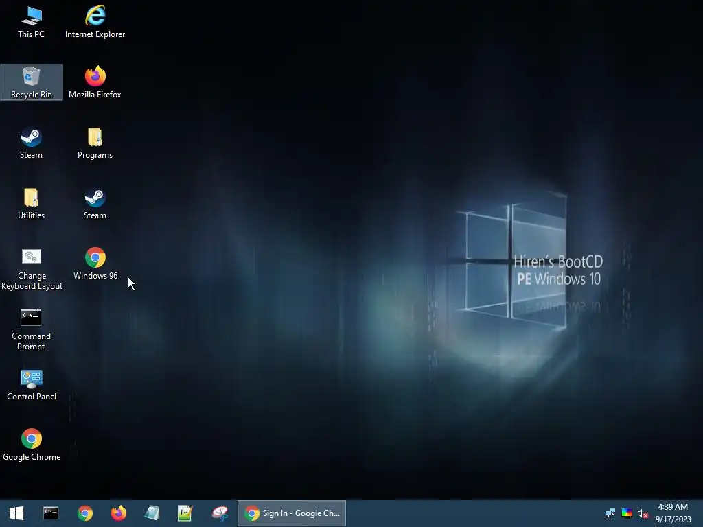
Task: Launch Firefox from the taskbar
Action: (118, 513)
